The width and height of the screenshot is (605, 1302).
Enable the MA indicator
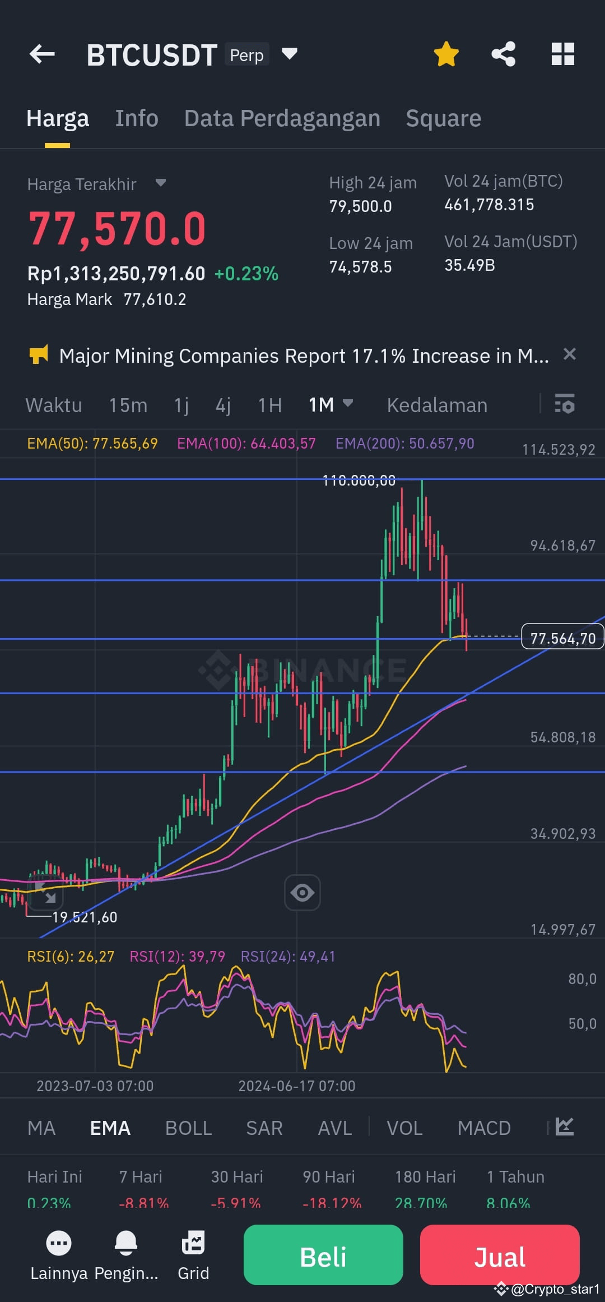[x=41, y=1128]
